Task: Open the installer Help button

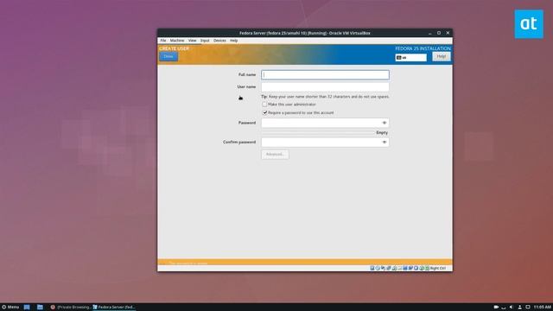Action: pos(442,56)
